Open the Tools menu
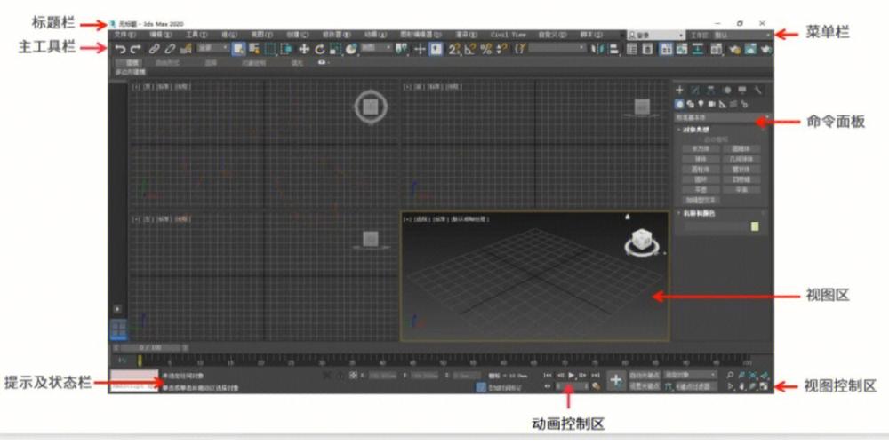 196,35
